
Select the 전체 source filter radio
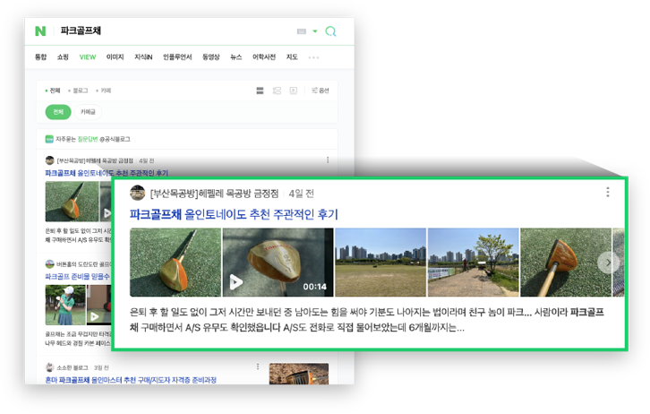(53, 91)
